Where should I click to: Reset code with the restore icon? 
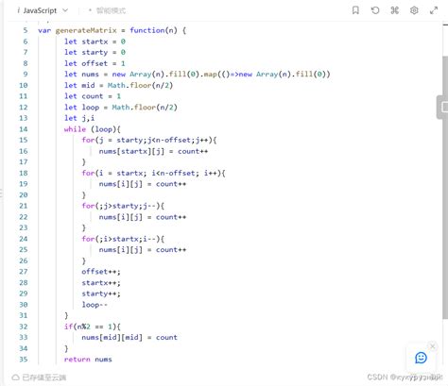[x=375, y=10]
